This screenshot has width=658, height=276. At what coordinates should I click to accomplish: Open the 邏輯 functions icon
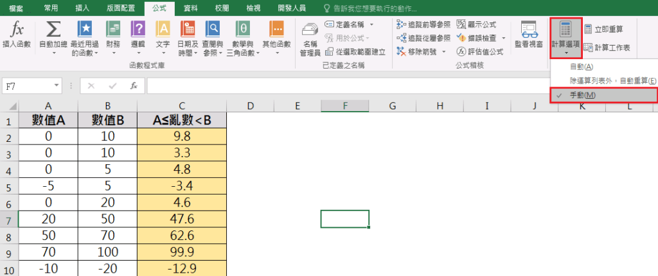pyautogui.click(x=138, y=30)
